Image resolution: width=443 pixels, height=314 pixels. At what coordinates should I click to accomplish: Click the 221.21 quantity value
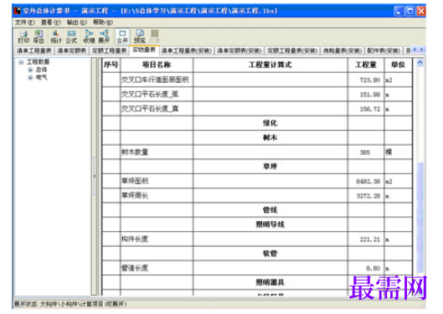(x=370, y=239)
